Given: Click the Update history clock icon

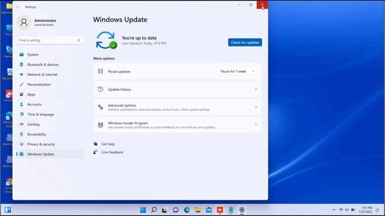Looking at the screenshot, I should 100,89.
